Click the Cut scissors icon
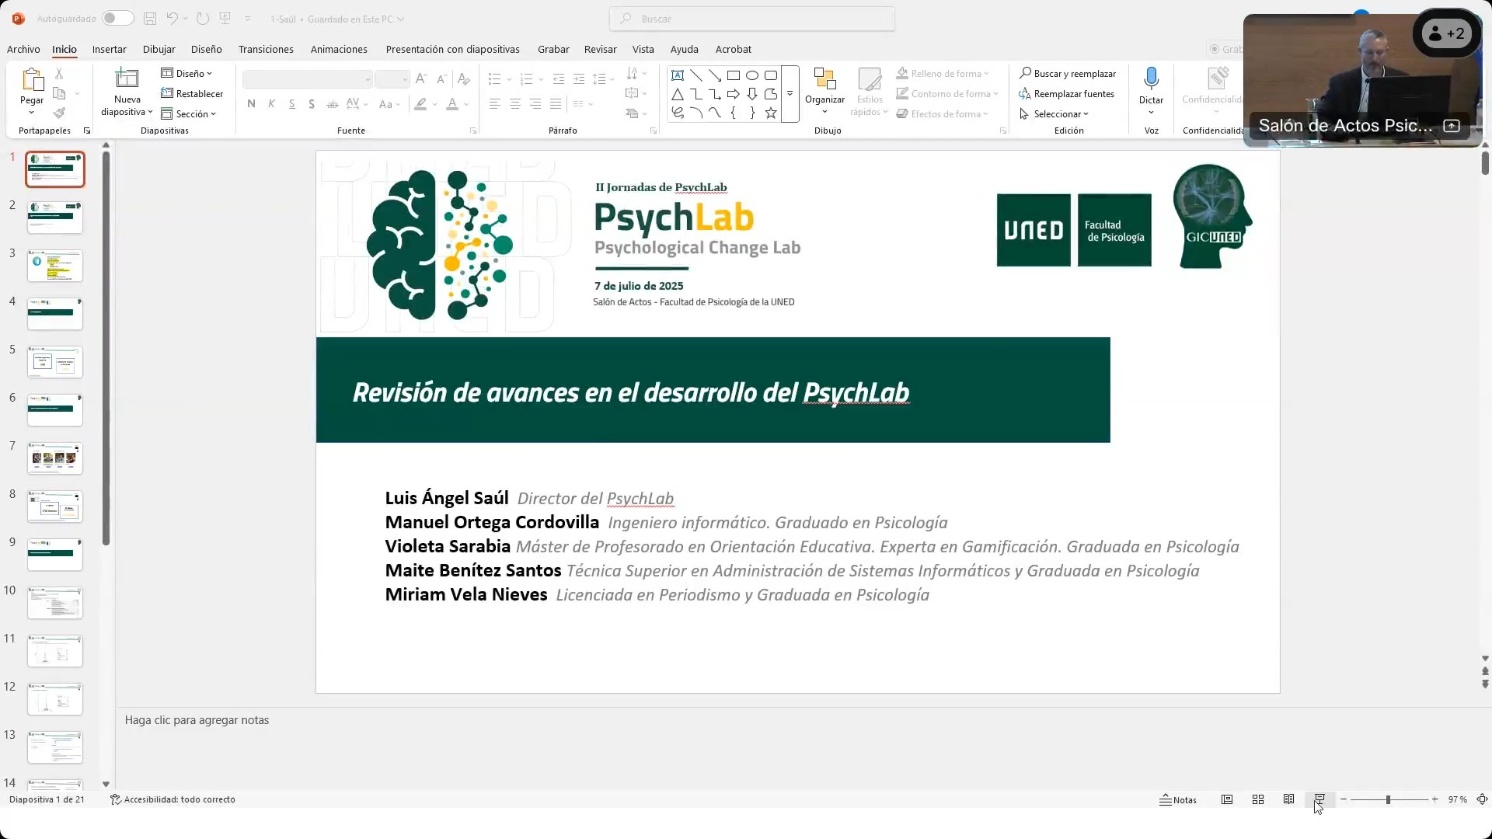The width and height of the screenshot is (1492, 839). click(x=59, y=73)
